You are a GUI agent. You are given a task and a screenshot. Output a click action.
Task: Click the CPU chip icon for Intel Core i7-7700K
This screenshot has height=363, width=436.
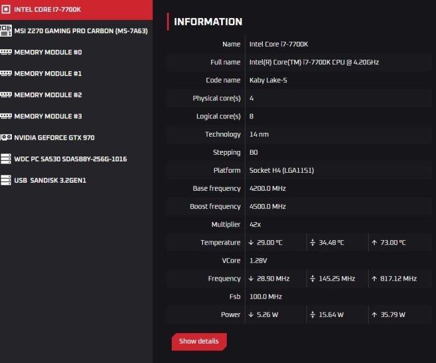(x=6, y=10)
